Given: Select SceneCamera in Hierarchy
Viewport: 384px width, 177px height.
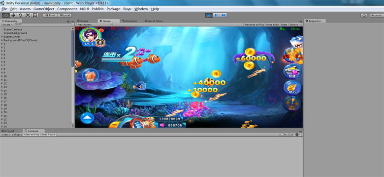Looking at the screenshot, I should click(x=13, y=29).
